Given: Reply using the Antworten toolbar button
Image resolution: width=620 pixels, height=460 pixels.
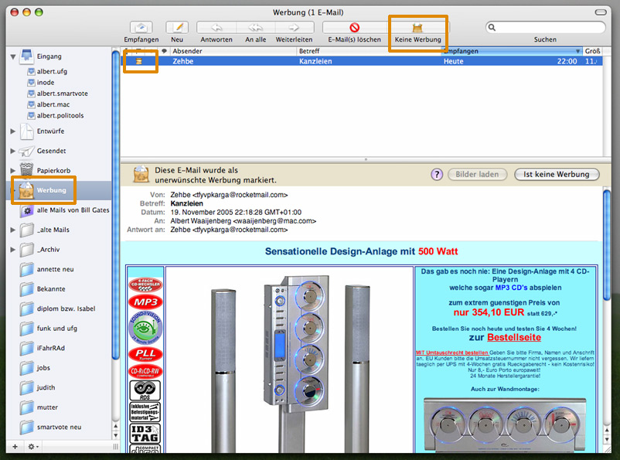Looking at the screenshot, I should coord(216,28).
